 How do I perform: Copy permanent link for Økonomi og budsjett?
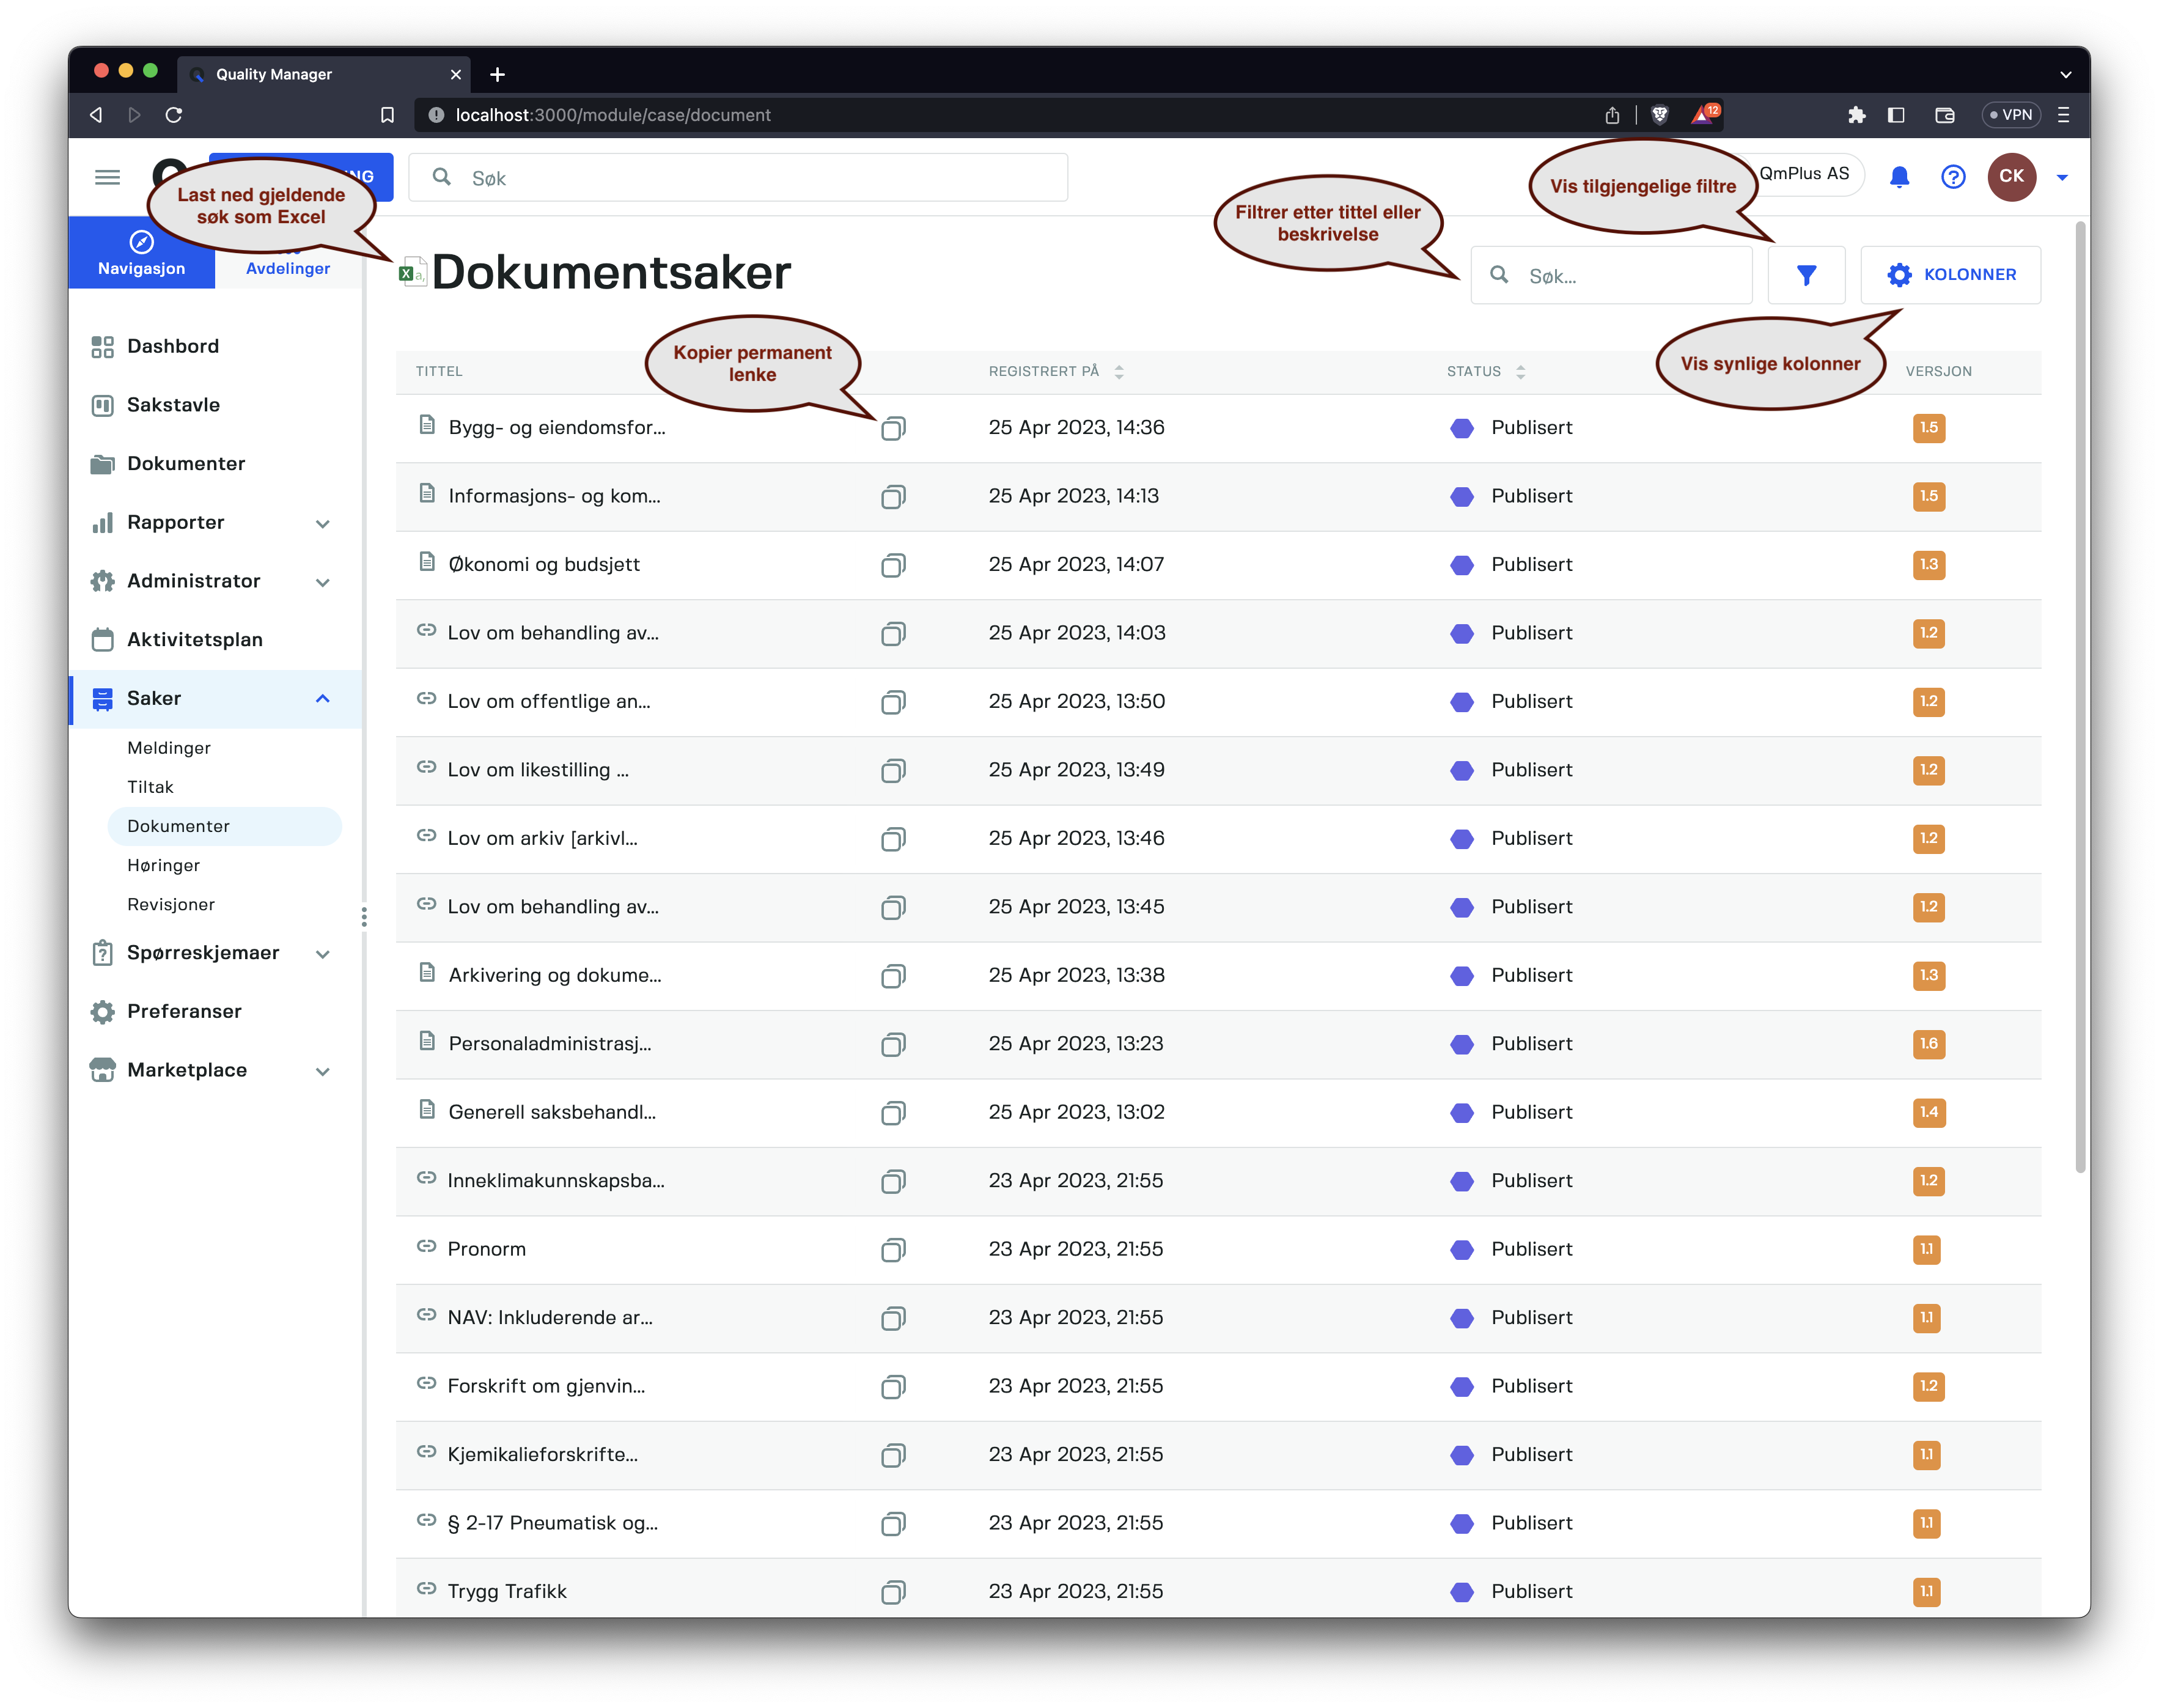click(x=893, y=565)
